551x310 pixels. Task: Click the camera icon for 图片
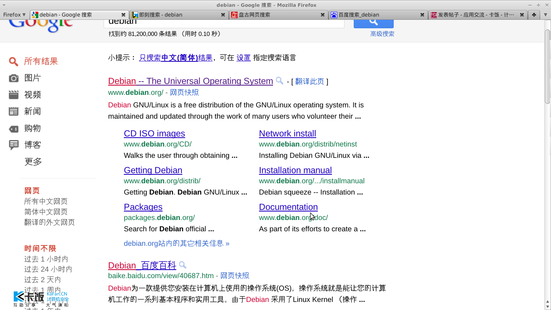(14, 78)
